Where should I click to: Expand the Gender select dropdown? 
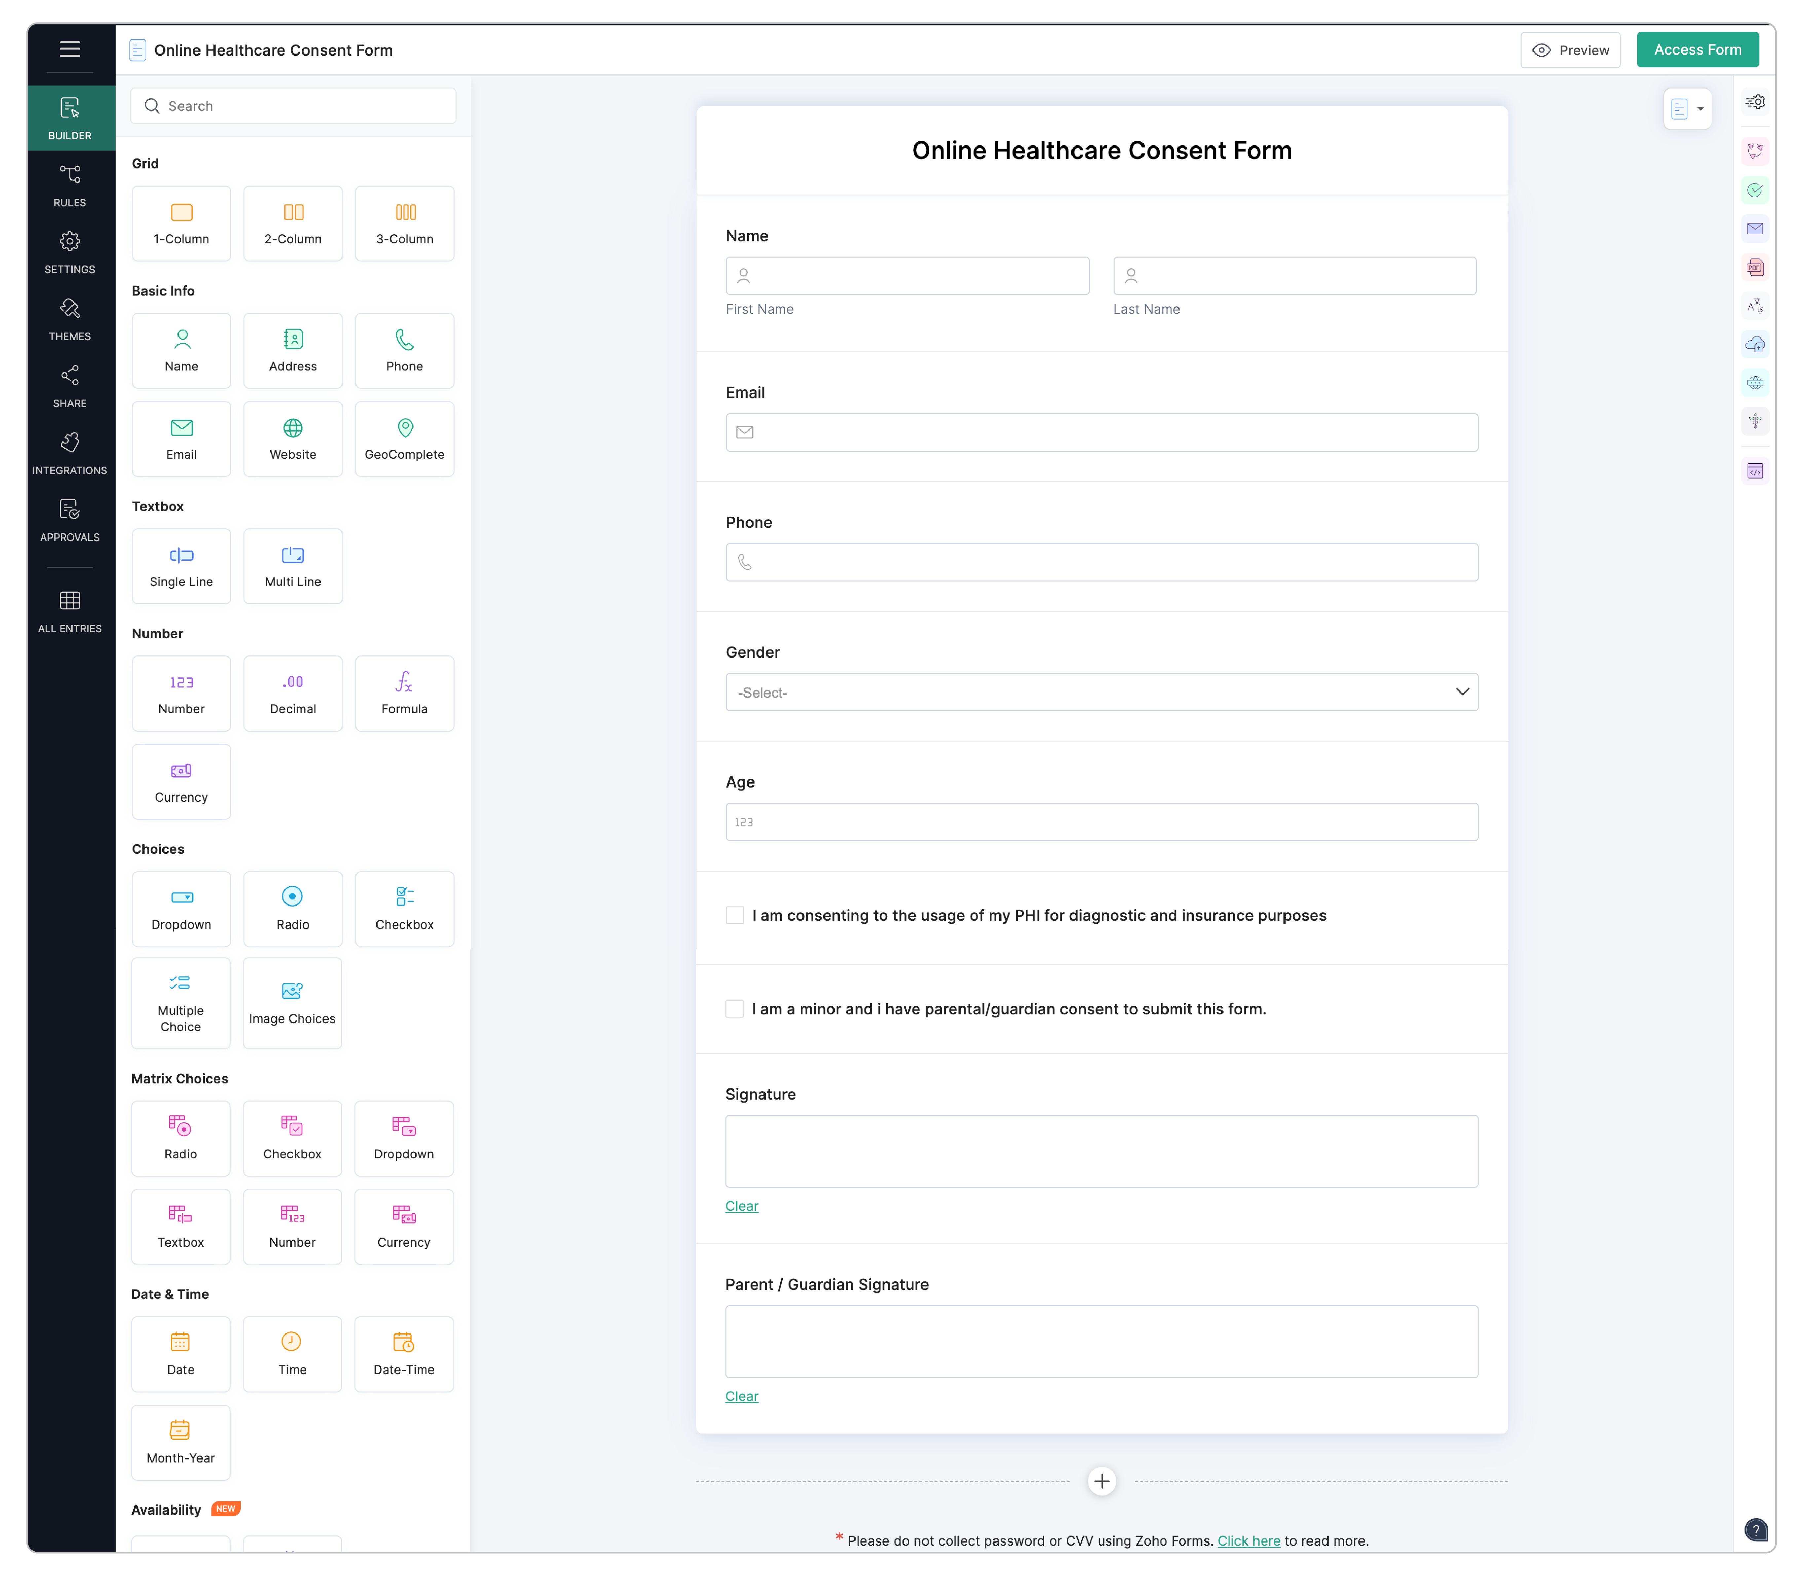point(1101,692)
